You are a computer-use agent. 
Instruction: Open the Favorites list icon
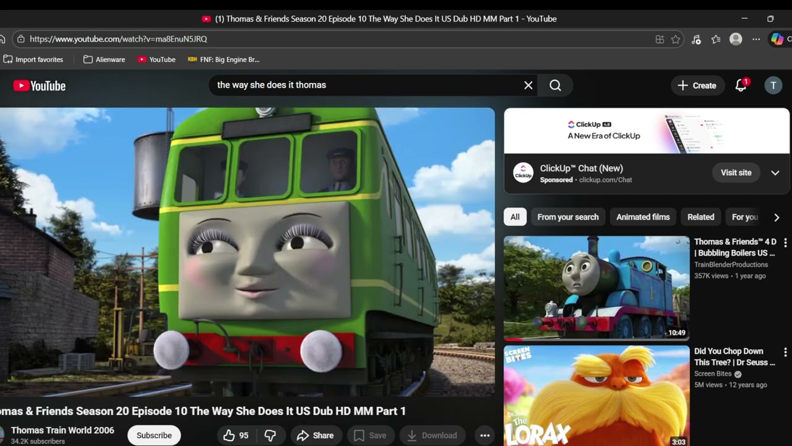[716, 39]
